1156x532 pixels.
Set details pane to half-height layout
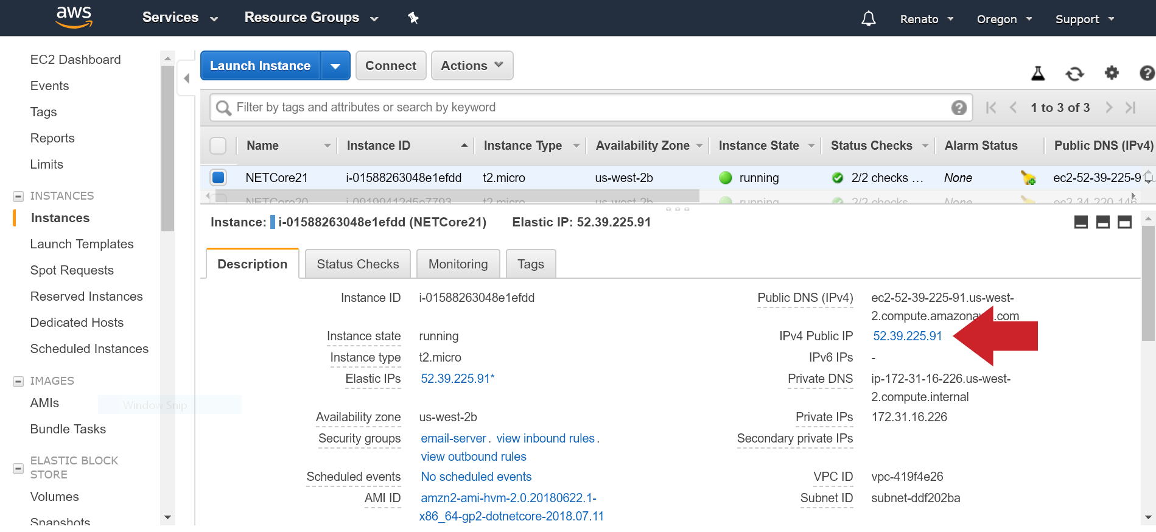tap(1103, 222)
